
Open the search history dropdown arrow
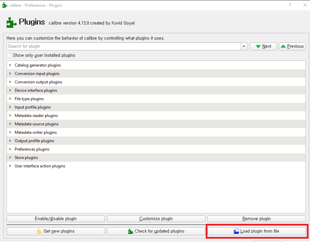244,46
